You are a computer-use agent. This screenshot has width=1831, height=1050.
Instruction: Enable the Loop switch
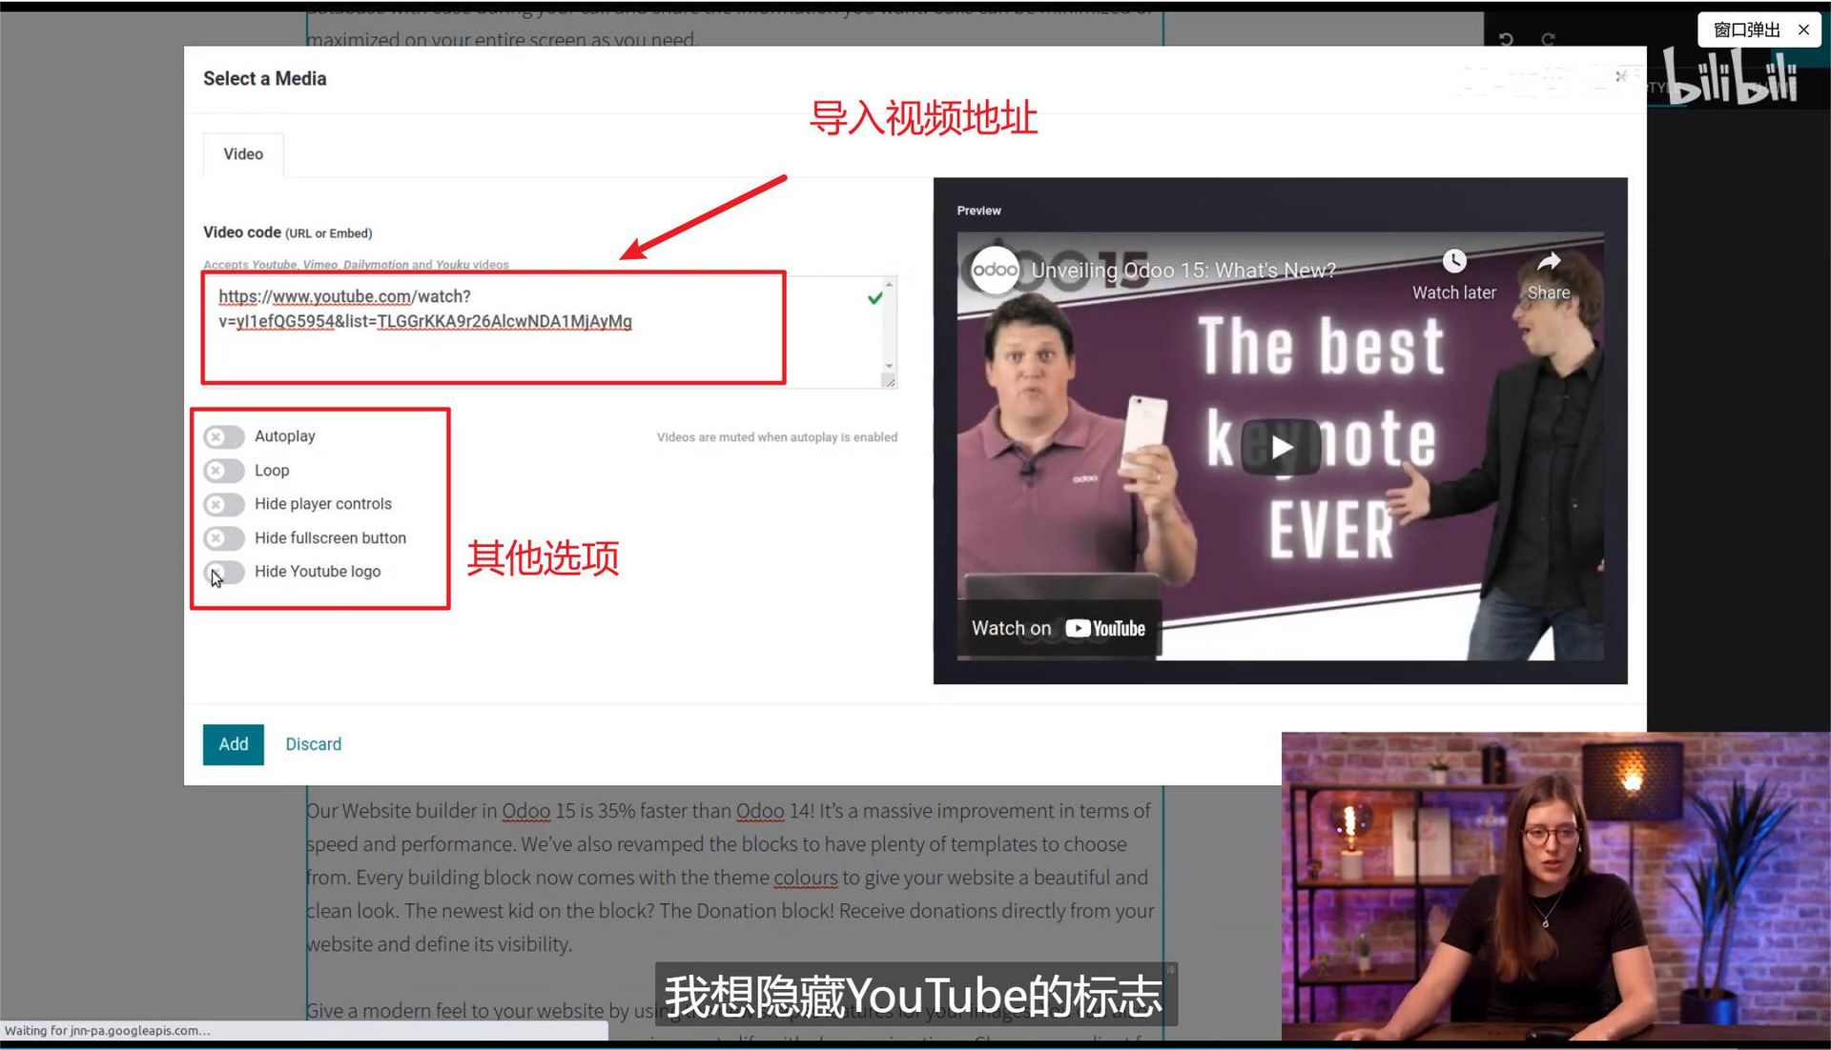coord(224,471)
